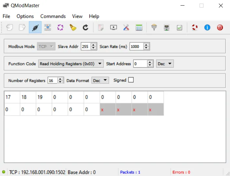Open the Settings tools icon
Viewport: 230px width, 176px height.
coord(126,28)
